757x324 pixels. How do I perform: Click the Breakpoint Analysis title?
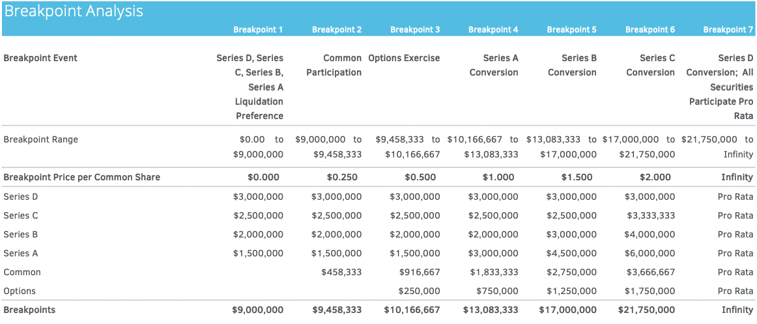pyautogui.click(x=74, y=11)
